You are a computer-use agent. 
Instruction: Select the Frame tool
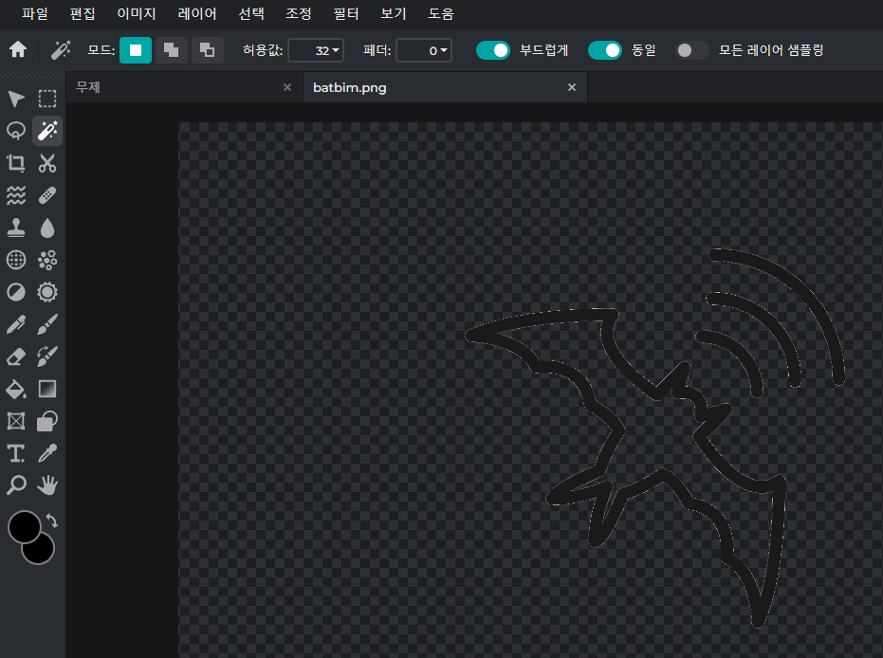(16, 421)
